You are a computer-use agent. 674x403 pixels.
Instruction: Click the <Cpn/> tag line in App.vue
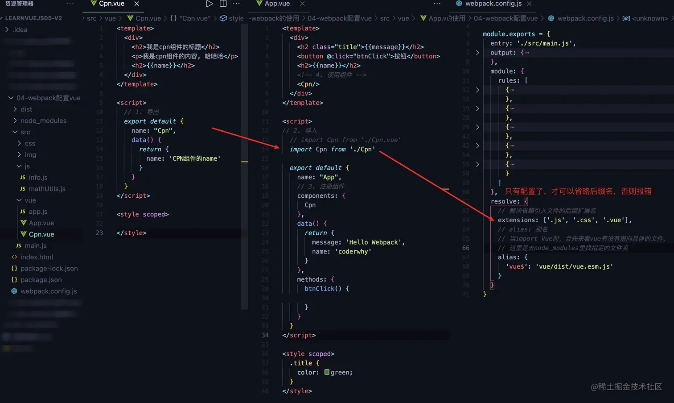tap(308, 84)
